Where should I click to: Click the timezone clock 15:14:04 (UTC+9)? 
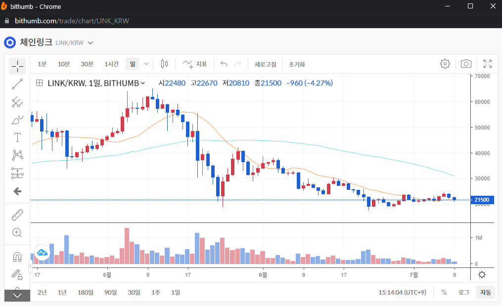click(x=403, y=292)
